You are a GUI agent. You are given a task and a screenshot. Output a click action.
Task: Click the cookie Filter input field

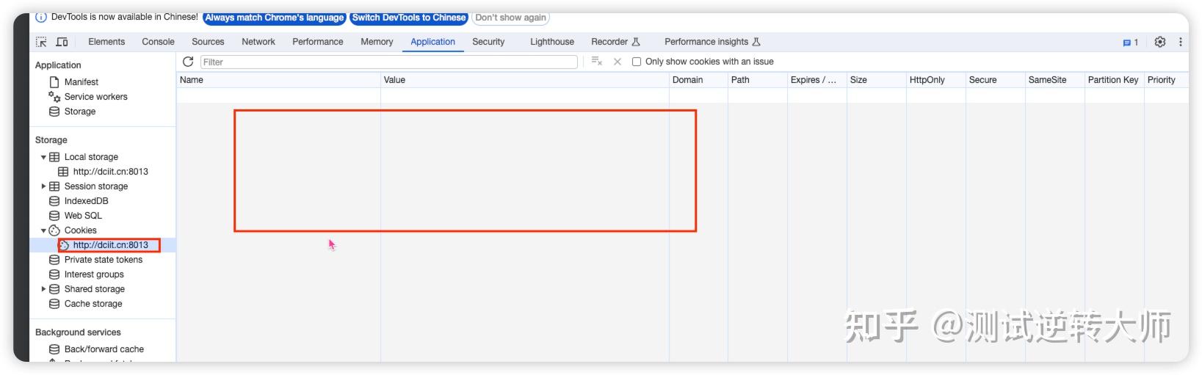click(388, 62)
